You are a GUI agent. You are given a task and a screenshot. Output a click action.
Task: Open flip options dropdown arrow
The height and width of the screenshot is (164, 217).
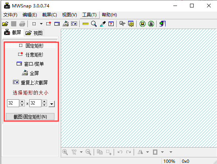click(x=147, y=152)
